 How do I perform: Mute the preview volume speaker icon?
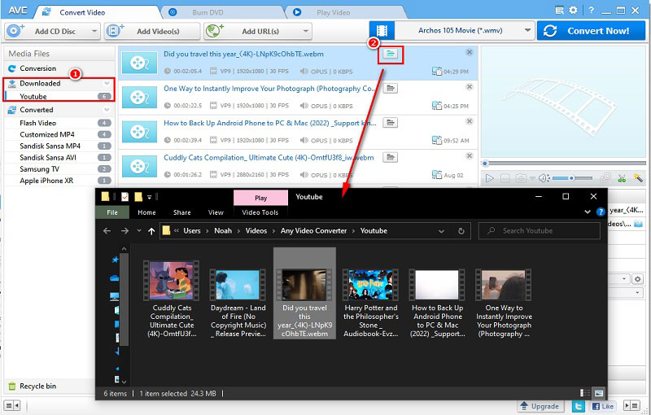point(544,178)
